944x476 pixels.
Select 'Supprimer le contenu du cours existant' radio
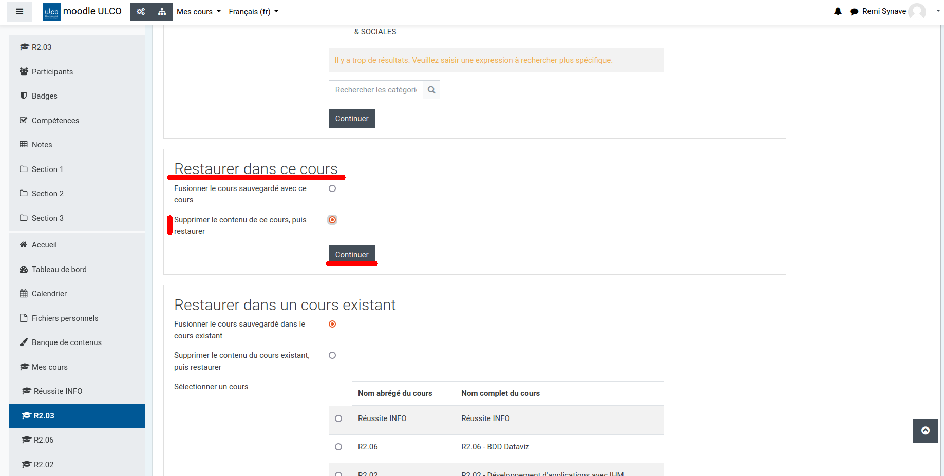coord(332,355)
